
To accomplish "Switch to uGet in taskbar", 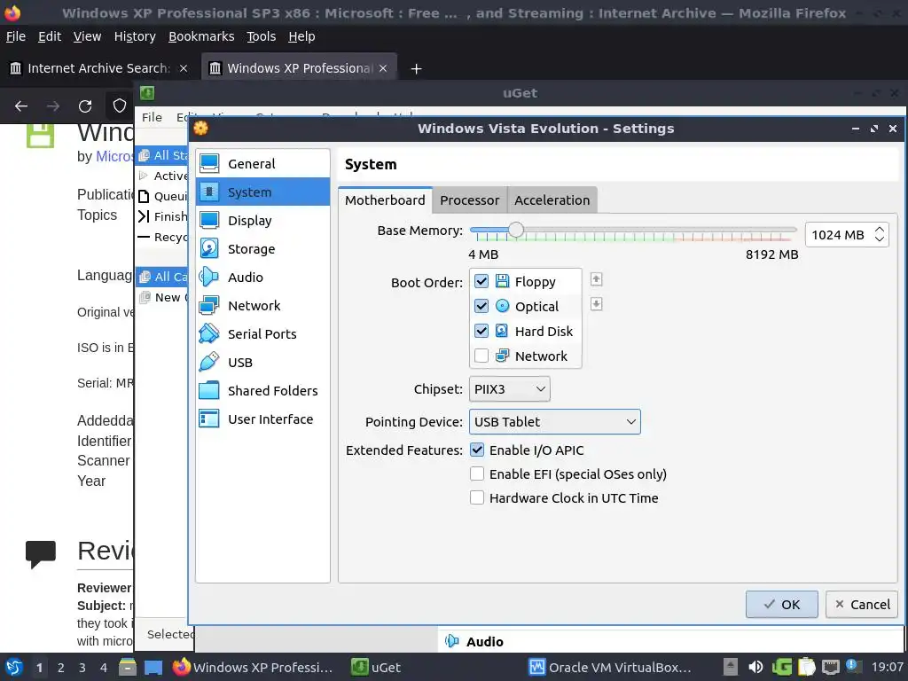I will 376,667.
